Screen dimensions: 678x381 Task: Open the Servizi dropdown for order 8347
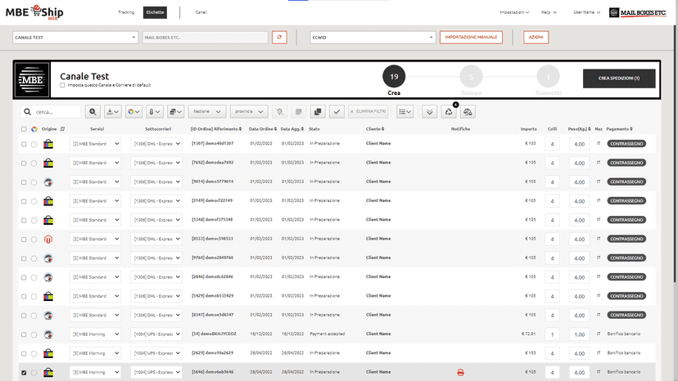[95, 316]
